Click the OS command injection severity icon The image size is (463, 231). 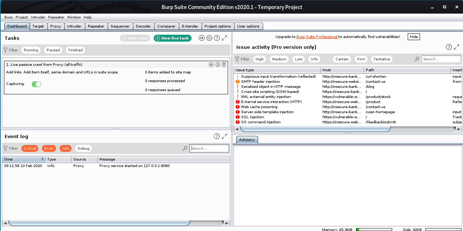[x=237, y=122]
